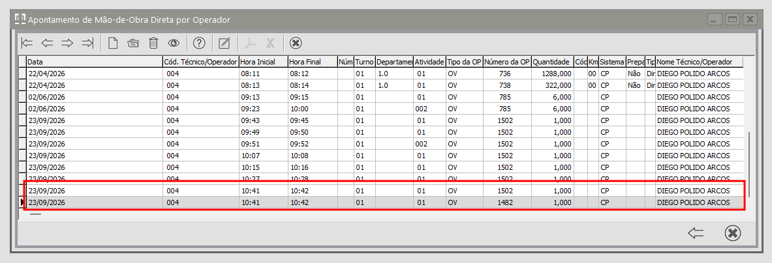Click OP number 736 cell
Image resolution: width=772 pixels, height=263 pixels.
507,74
